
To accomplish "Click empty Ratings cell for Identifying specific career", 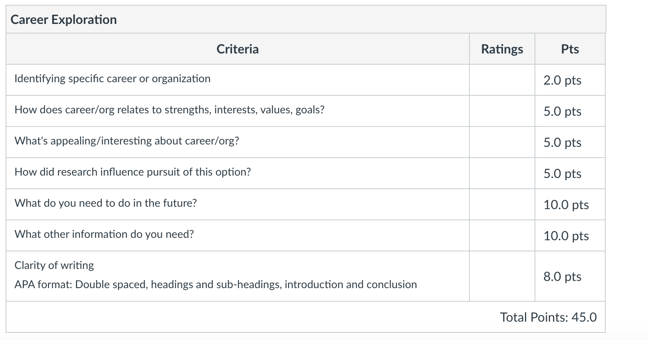I will click(x=502, y=80).
